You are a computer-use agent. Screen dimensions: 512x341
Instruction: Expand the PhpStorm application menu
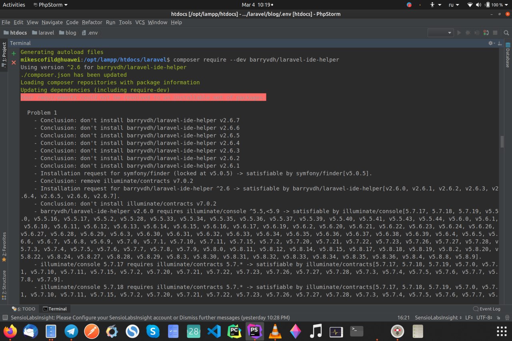tap(50, 5)
